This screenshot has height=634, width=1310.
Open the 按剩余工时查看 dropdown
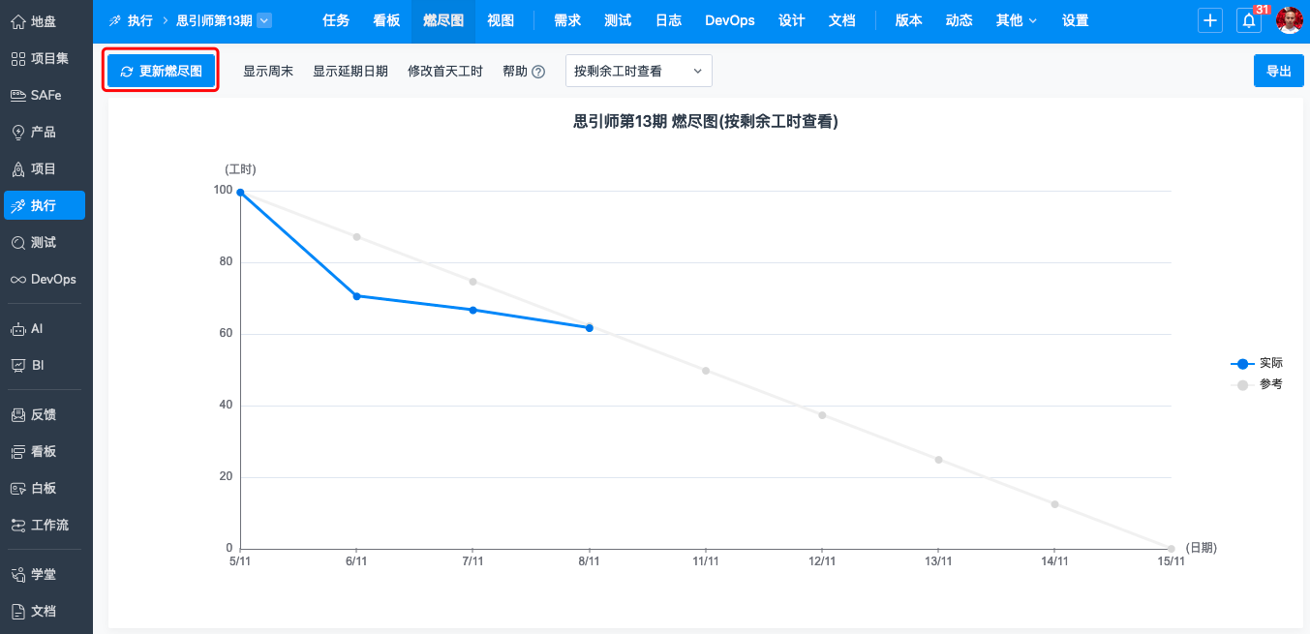(x=639, y=71)
